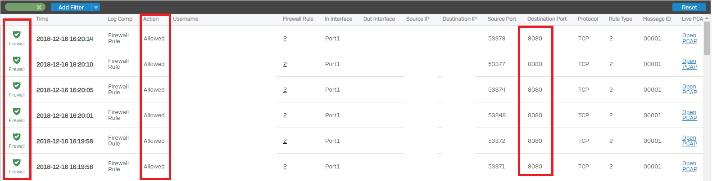Click the Firewall shield icon for the 16:20:01 entry
This screenshot has height=181, width=712.
point(17,111)
